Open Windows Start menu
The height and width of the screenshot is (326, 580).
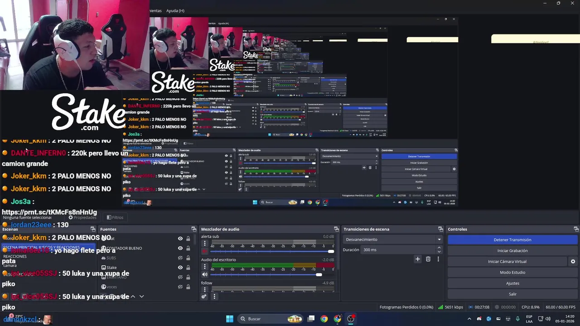tap(230, 319)
